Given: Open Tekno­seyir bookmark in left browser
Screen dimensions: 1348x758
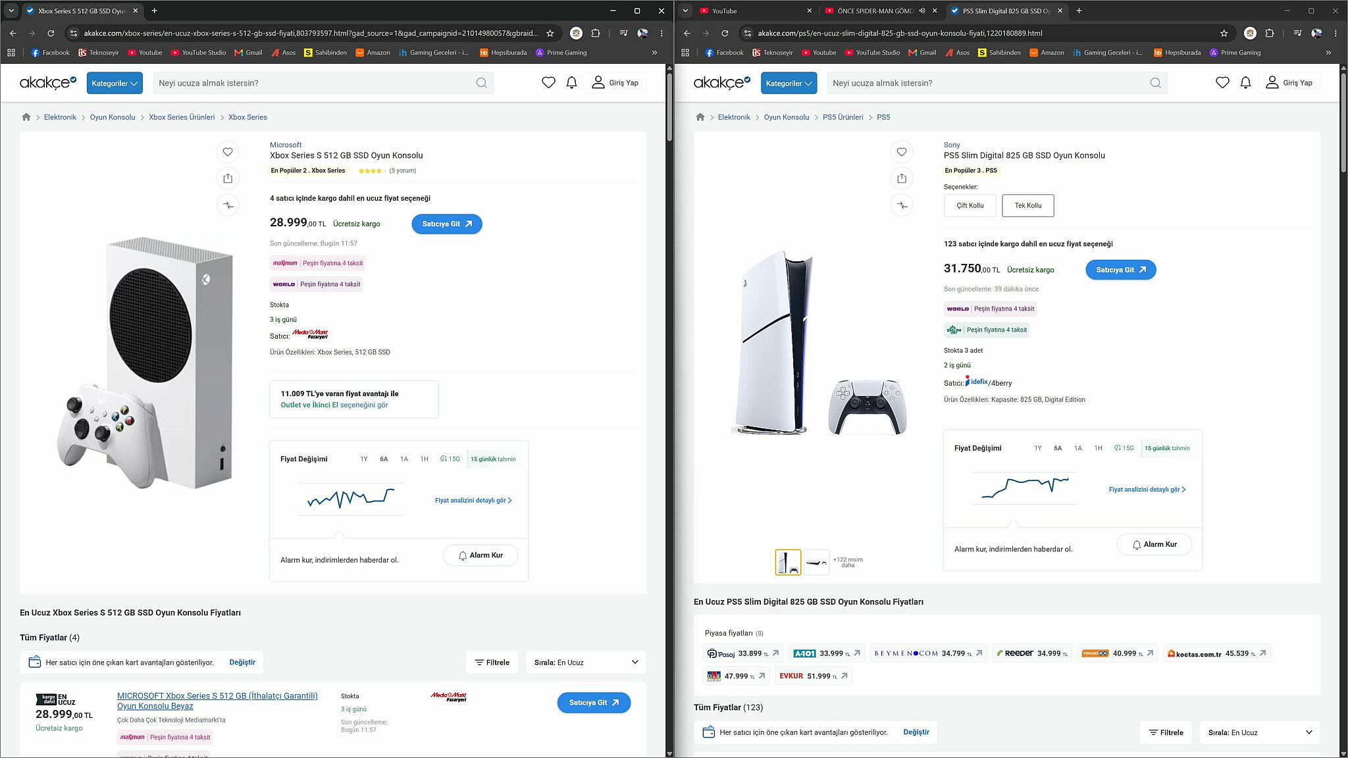Looking at the screenshot, I should click(x=99, y=53).
